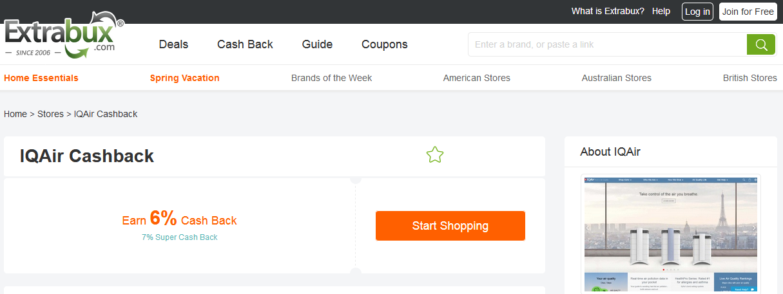Go to the Guide section
Viewport: 783px width, 294px height.
[317, 44]
